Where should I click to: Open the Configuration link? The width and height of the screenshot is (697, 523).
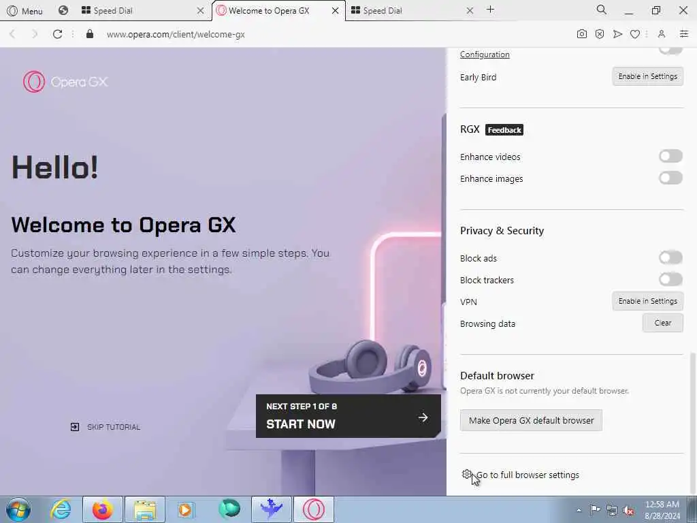[485, 54]
